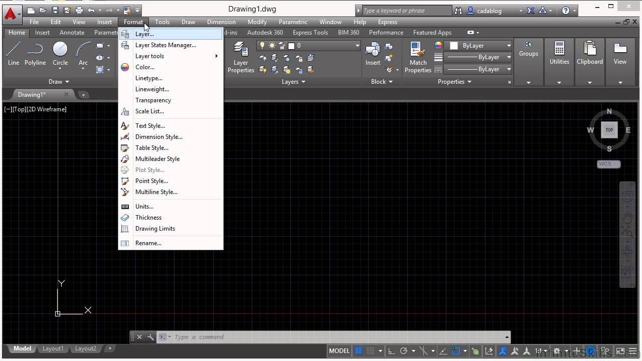Click the Properties panel color wheel icon
The image size is (642, 361).
[x=438, y=46]
